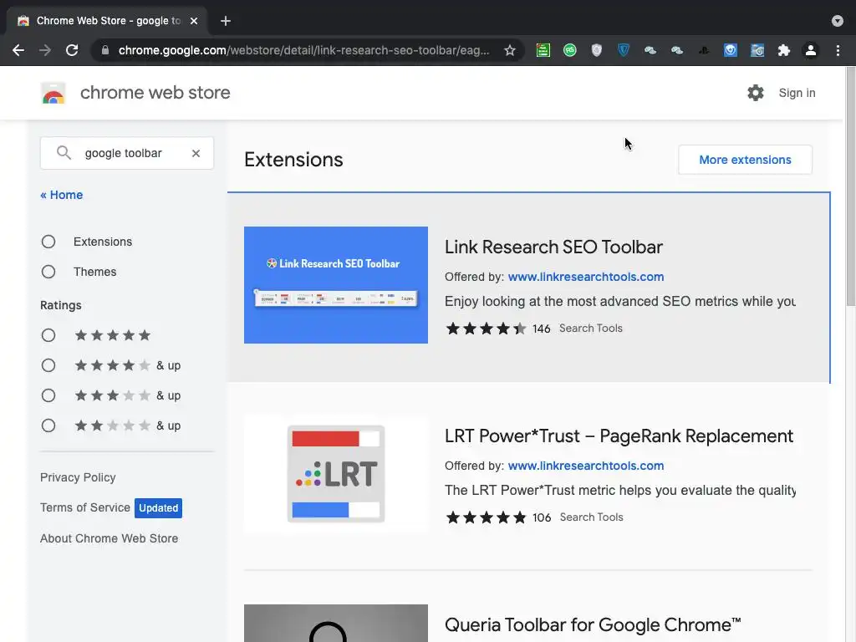Image resolution: width=856 pixels, height=642 pixels.
Task: Filter by three stars & up
Action: pyautogui.click(x=48, y=395)
